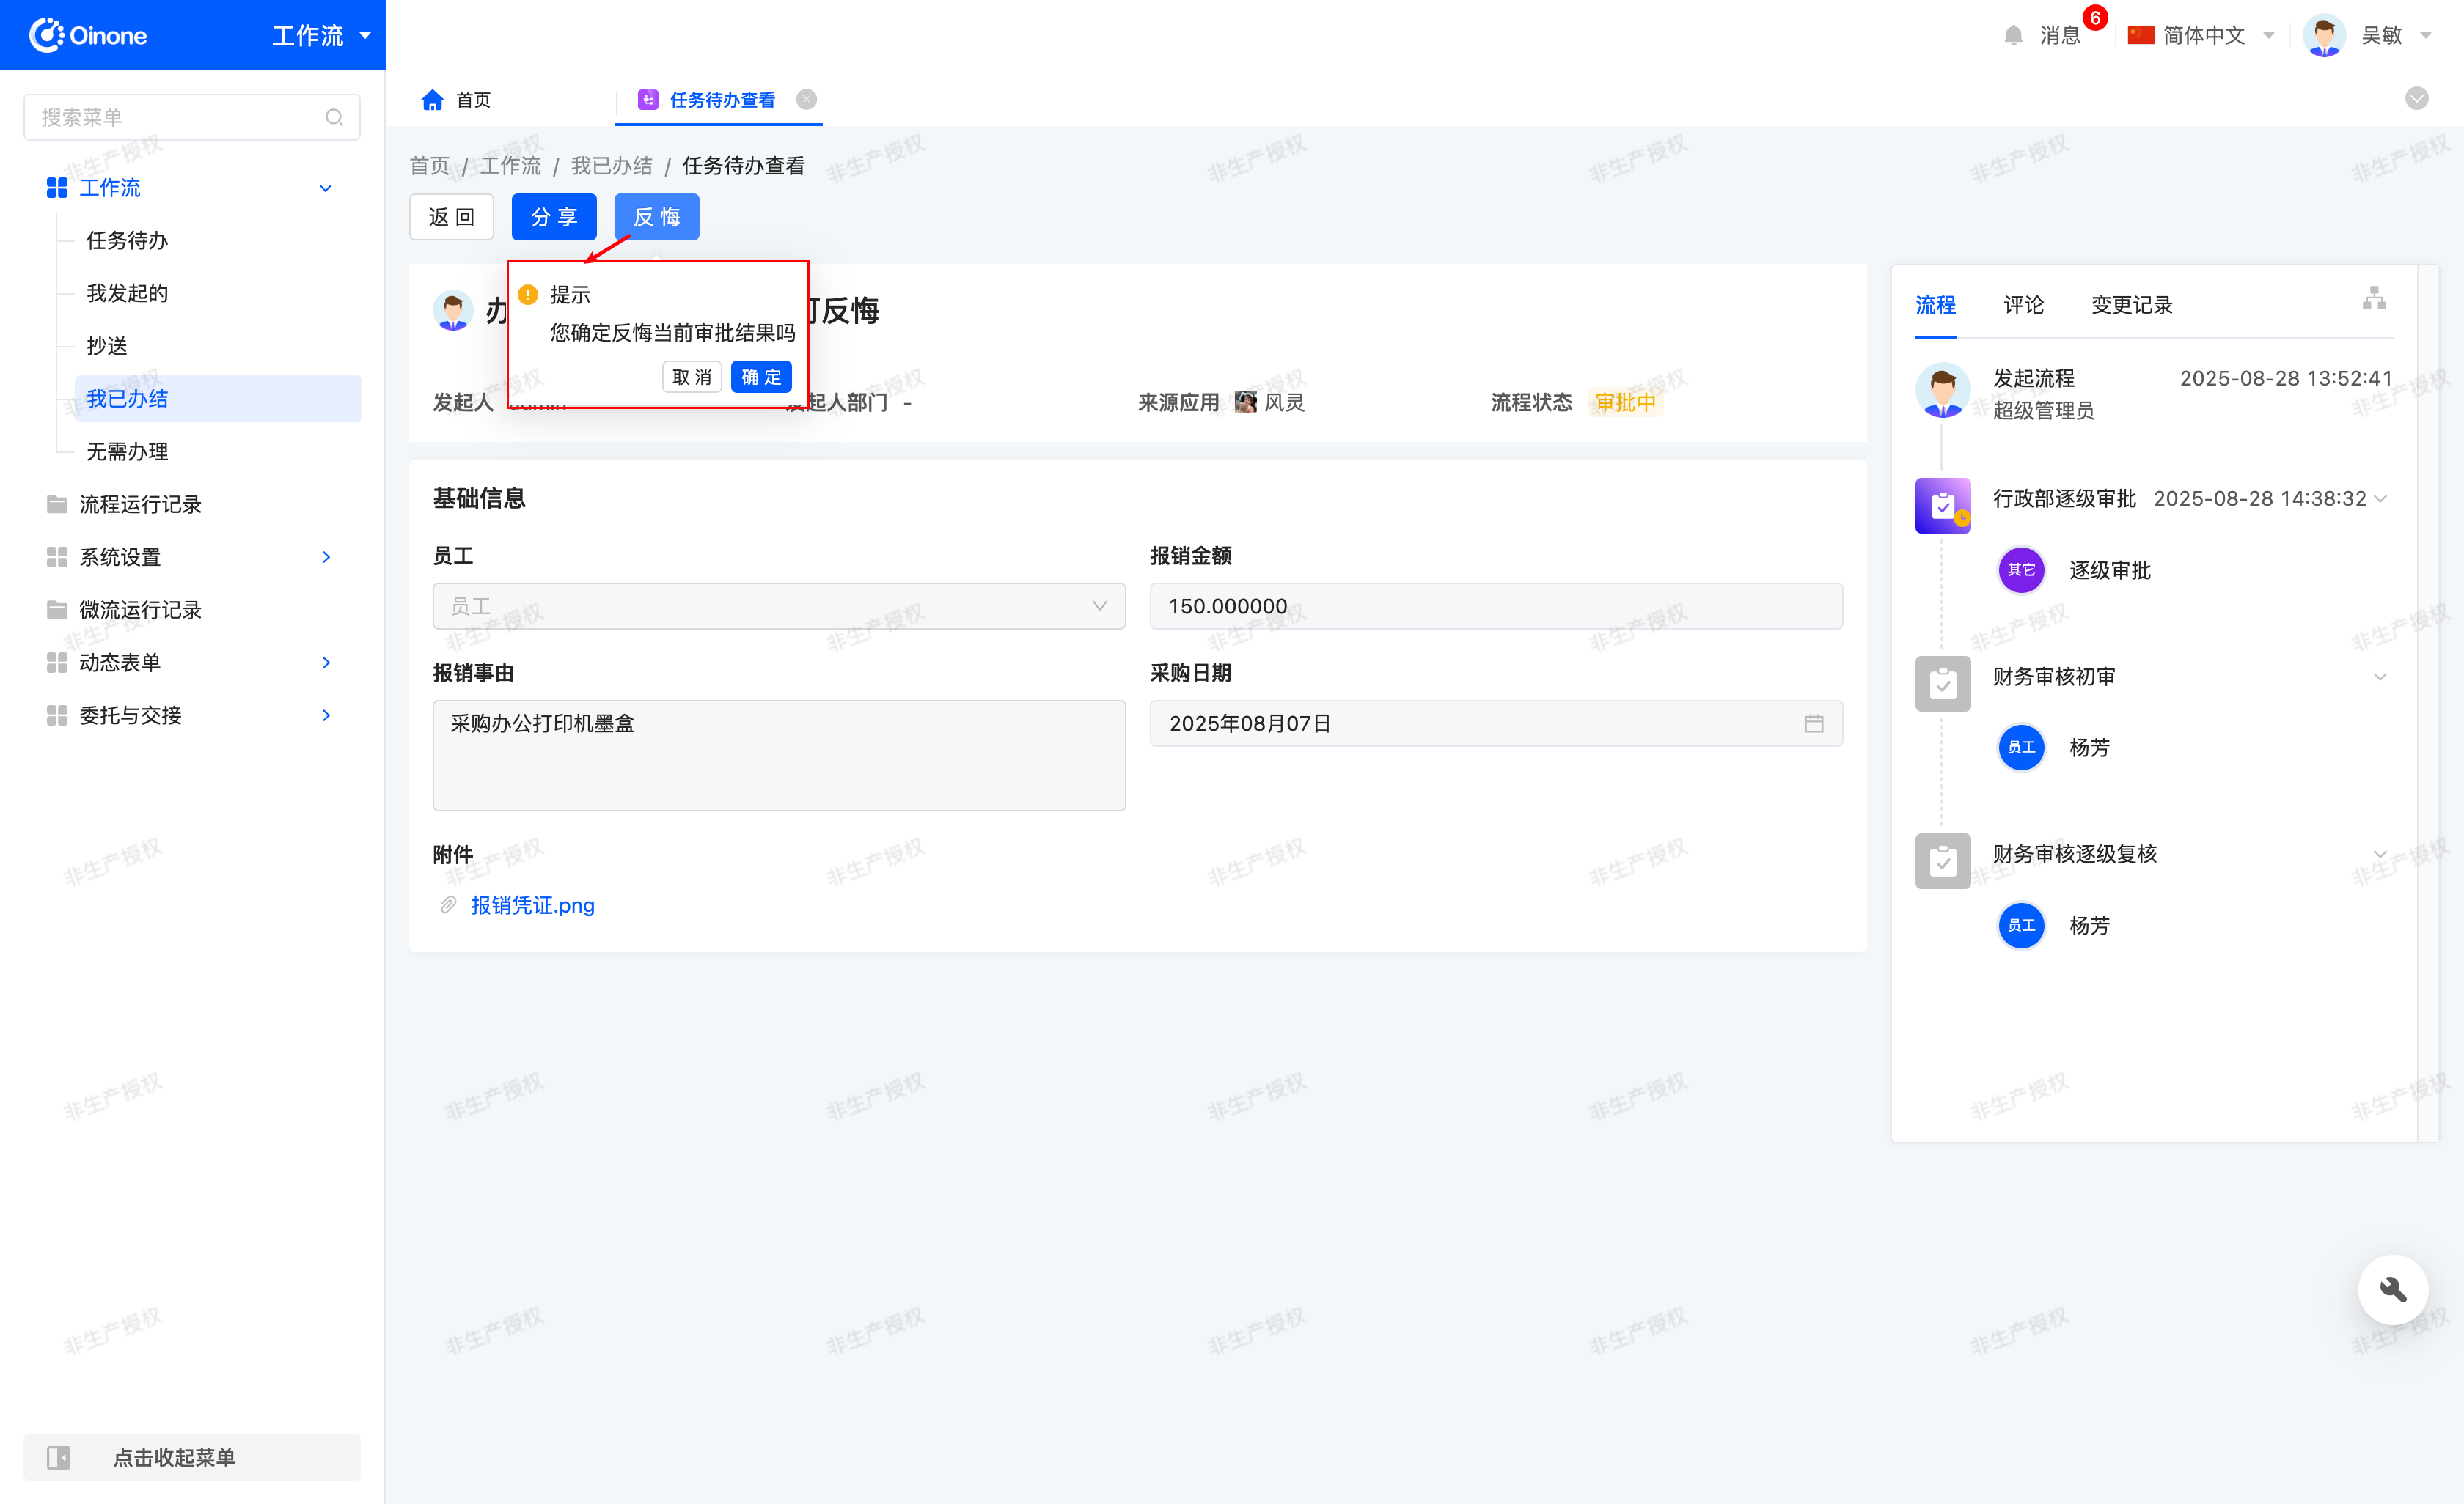Confirm the regret prompt with 确定

coord(761,377)
